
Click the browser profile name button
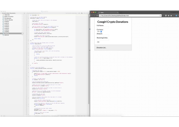point(174,12)
